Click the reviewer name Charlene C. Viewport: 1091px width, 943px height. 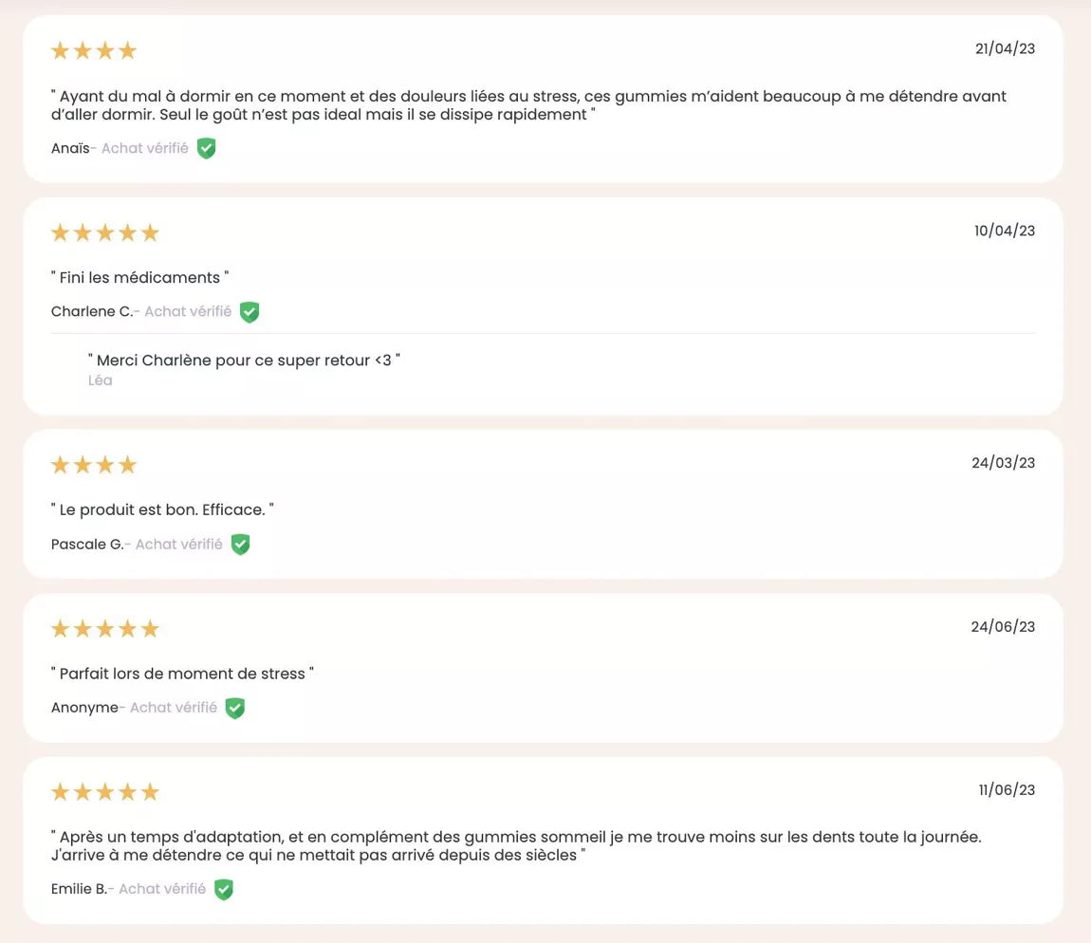pos(92,312)
